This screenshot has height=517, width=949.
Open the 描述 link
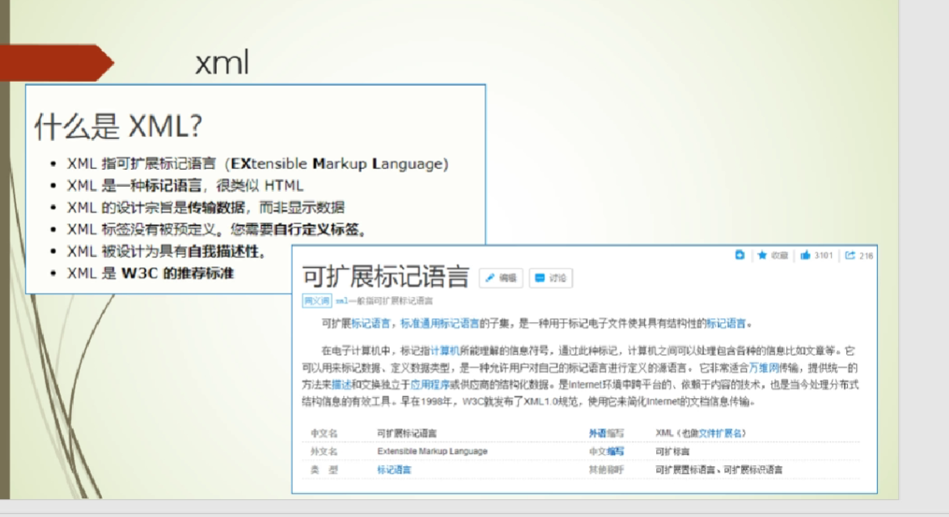coord(341,384)
